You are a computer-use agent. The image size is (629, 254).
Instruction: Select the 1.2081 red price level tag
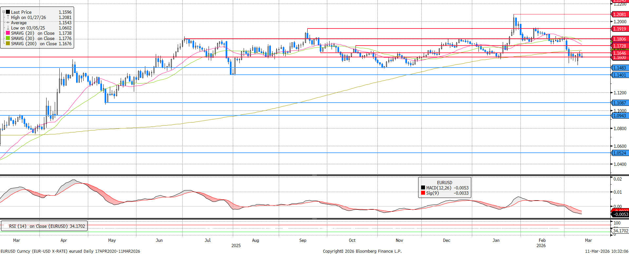[x=619, y=14]
